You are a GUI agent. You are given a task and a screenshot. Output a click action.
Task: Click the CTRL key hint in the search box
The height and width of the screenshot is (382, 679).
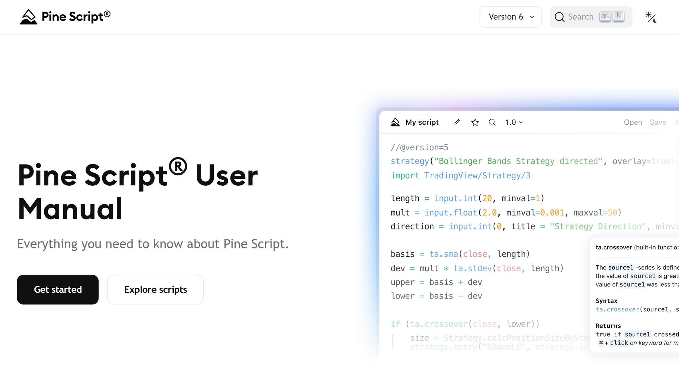point(605,16)
